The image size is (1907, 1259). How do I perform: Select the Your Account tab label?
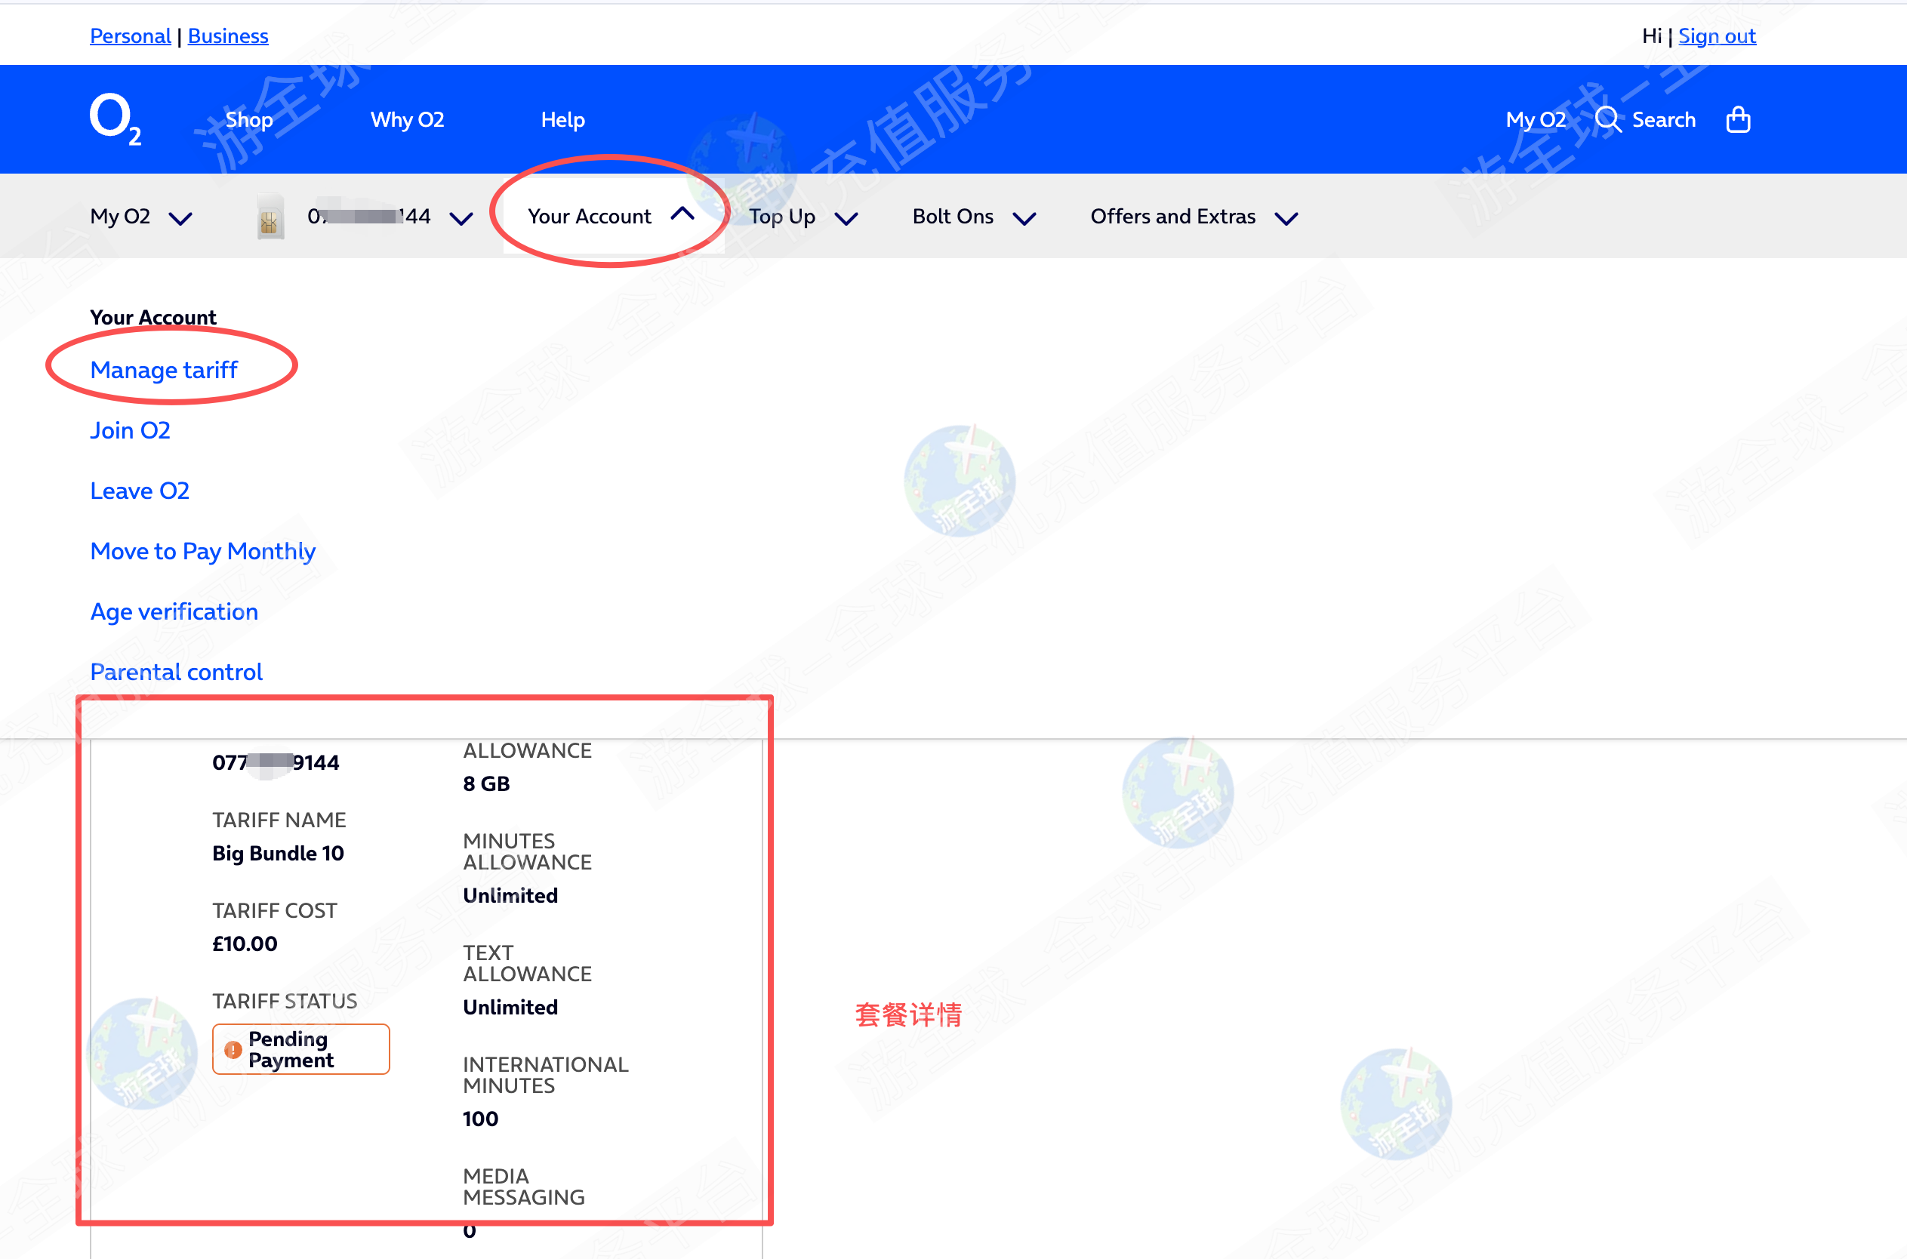tap(590, 216)
